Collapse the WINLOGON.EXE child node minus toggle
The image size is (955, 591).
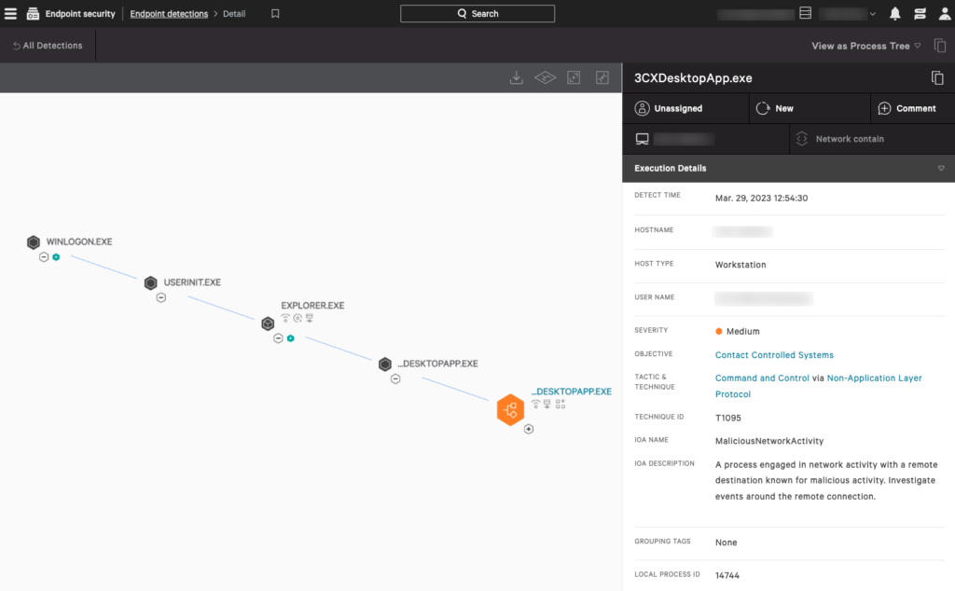click(x=44, y=256)
